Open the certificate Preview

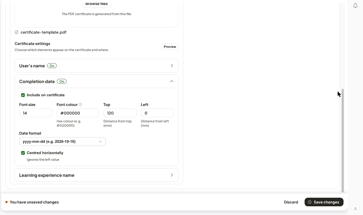170,47
